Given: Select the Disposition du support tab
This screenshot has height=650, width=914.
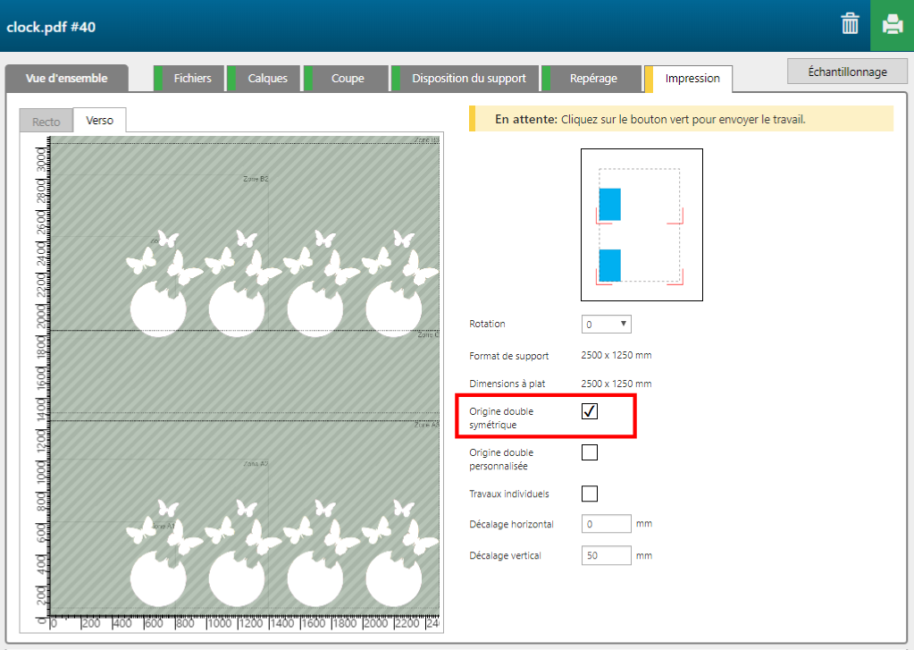Looking at the screenshot, I should pyautogui.click(x=465, y=78).
